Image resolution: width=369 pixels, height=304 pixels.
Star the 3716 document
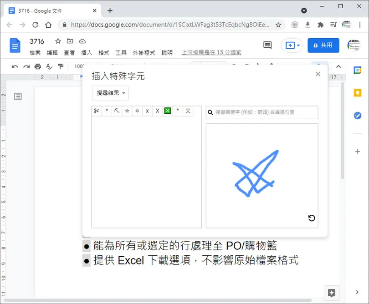pos(58,41)
